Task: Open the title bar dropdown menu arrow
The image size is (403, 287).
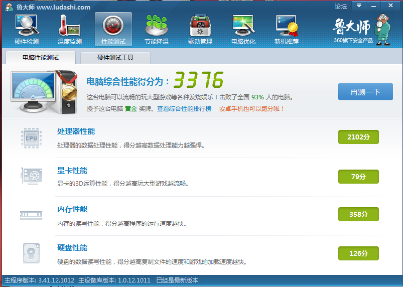Action: click(359, 6)
